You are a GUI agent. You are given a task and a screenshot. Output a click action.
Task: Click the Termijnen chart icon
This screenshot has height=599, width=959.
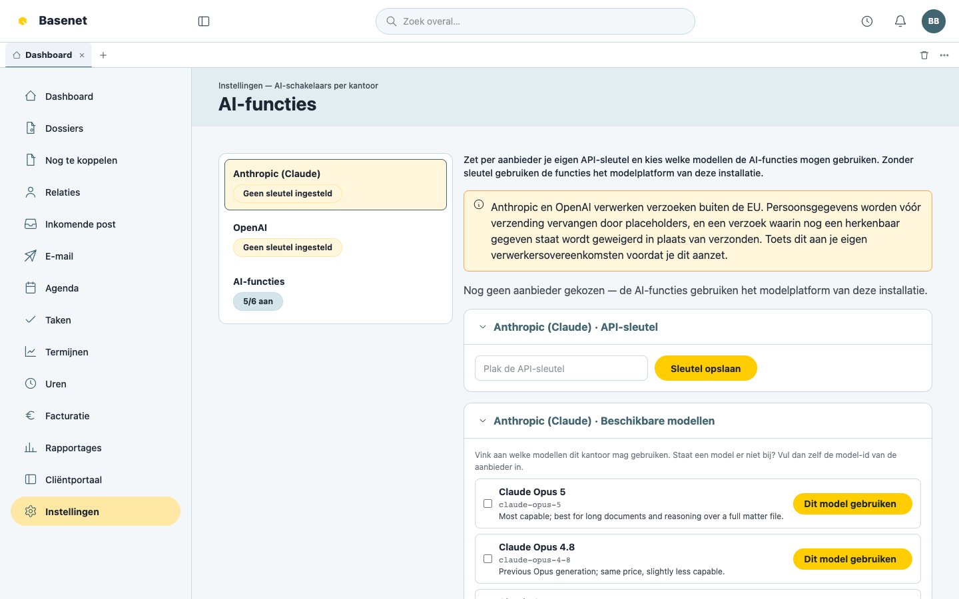point(31,351)
